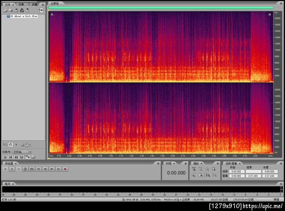The width and height of the screenshot is (285, 211).
Task: Toggle the Loop Play button in Files panel
Action: [11, 145]
